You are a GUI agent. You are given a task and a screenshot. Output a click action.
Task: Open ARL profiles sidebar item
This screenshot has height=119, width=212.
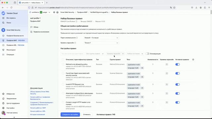coord(14,45)
